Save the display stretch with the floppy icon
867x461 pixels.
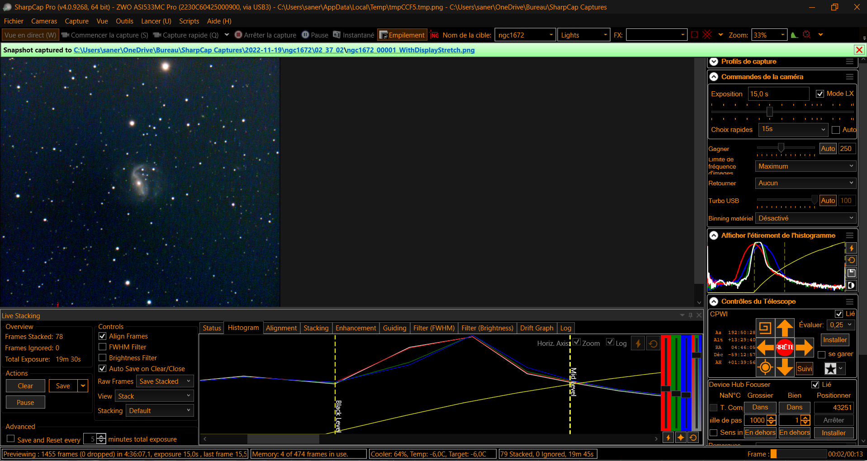851,273
